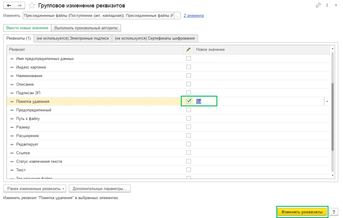The height and width of the screenshot is (218, 343).
Task: Enable checkbox for Текст
Action: (x=189, y=170)
